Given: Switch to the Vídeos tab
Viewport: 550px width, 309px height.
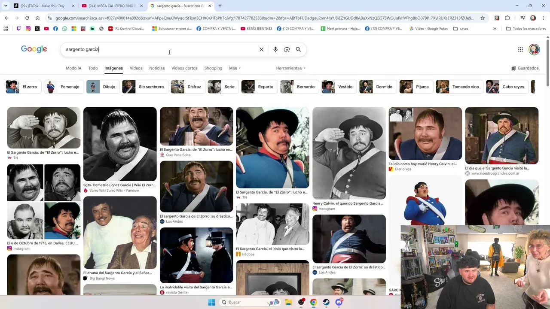Looking at the screenshot, I should click(x=136, y=68).
